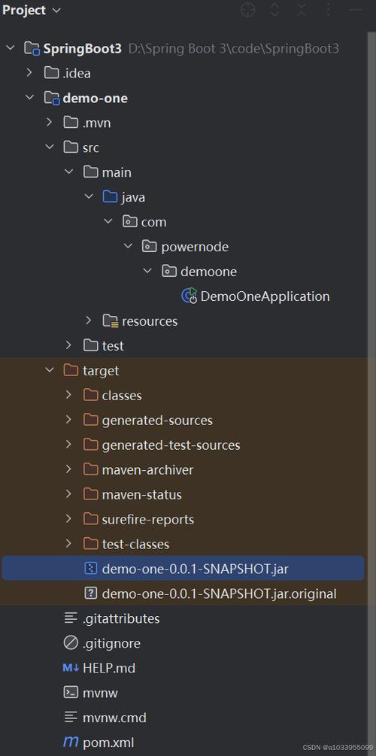Screen dimensions: 376x756
Task: Click the Select Opened File crosshair icon
Action: pos(247,10)
